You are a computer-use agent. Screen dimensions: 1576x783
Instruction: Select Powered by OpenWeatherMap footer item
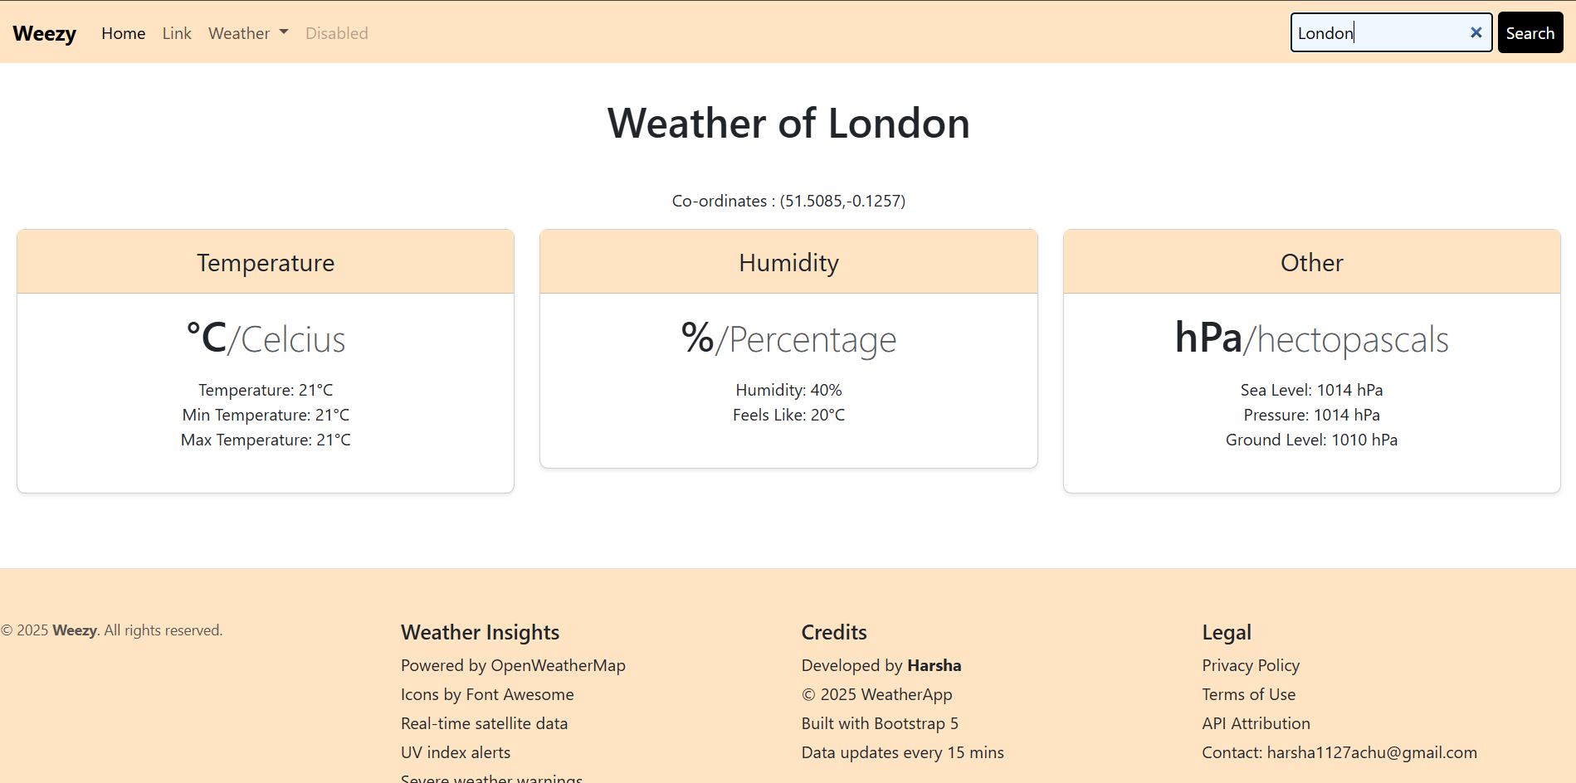(513, 665)
